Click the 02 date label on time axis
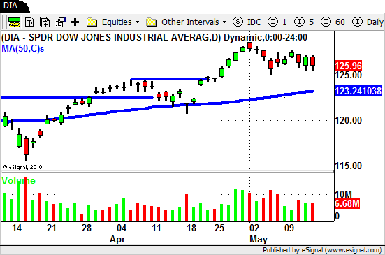The height and width of the screenshot is (255, 385). [254, 228]
